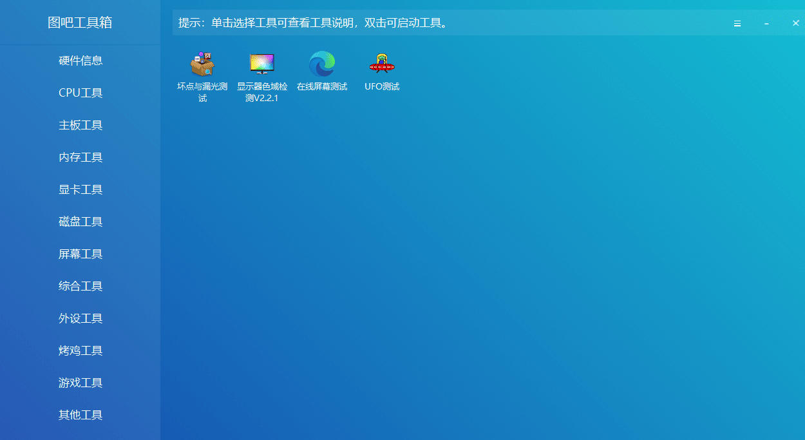Minimize the toolbox window
This screenshot has height=440, width=805.
[766, 23]
